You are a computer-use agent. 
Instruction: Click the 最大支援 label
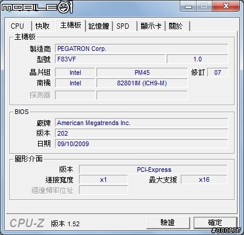point(163,179)
